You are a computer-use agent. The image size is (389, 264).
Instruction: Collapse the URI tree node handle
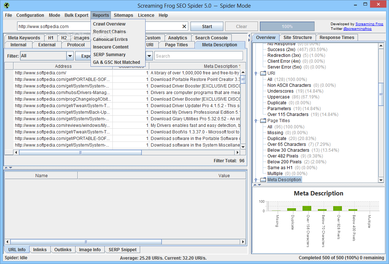click(256, 73)
